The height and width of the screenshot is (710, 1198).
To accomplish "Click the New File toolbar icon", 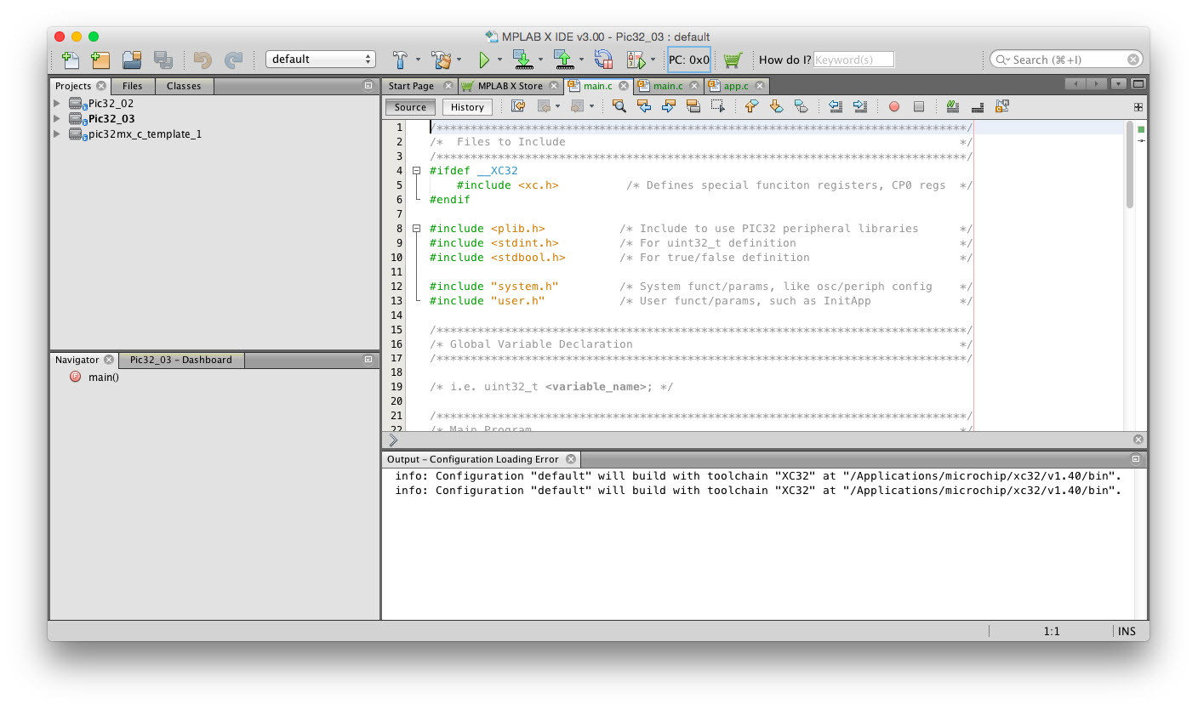I will pyautogui.click(x=71, y=60).
